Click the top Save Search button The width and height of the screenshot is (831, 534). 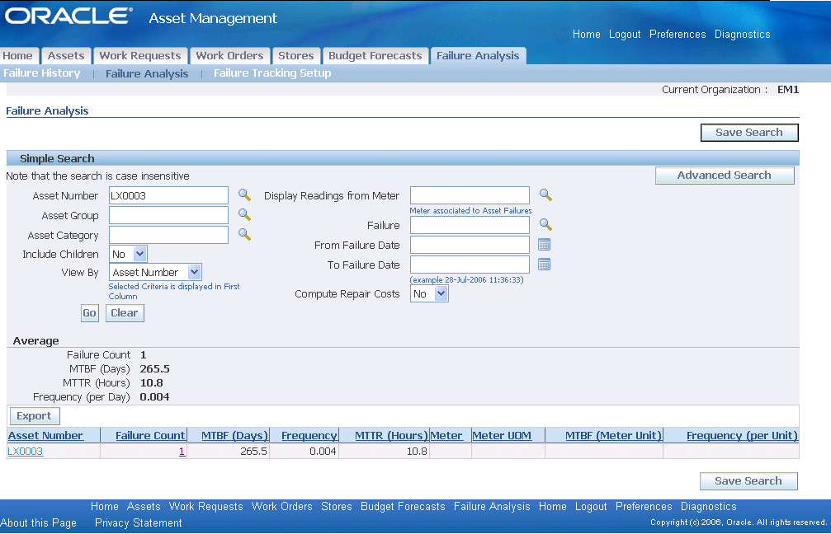click(x=748, y=133)
